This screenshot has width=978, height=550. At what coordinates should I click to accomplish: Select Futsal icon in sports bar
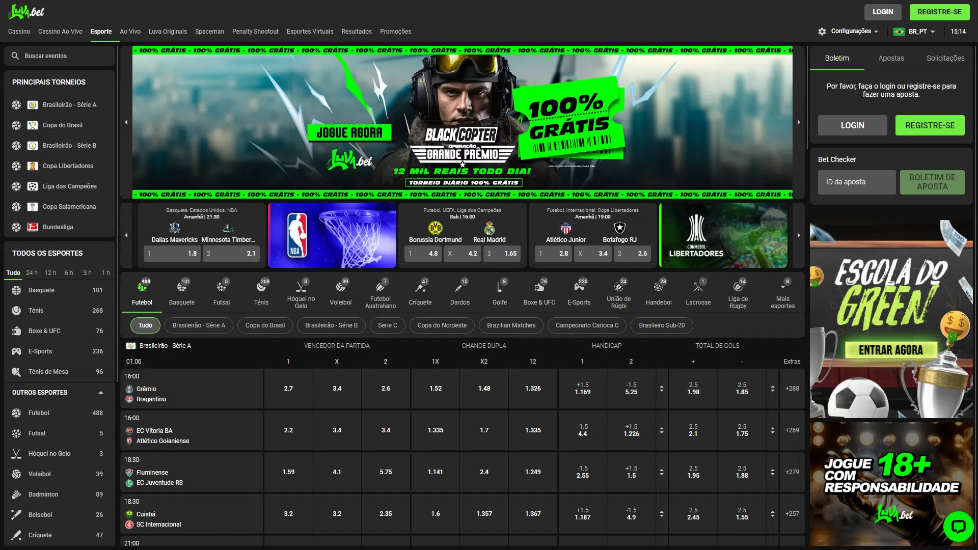[222, 287]
